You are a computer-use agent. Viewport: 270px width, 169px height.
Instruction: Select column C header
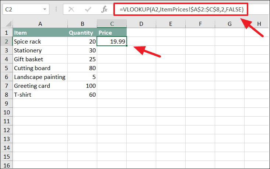112,24
